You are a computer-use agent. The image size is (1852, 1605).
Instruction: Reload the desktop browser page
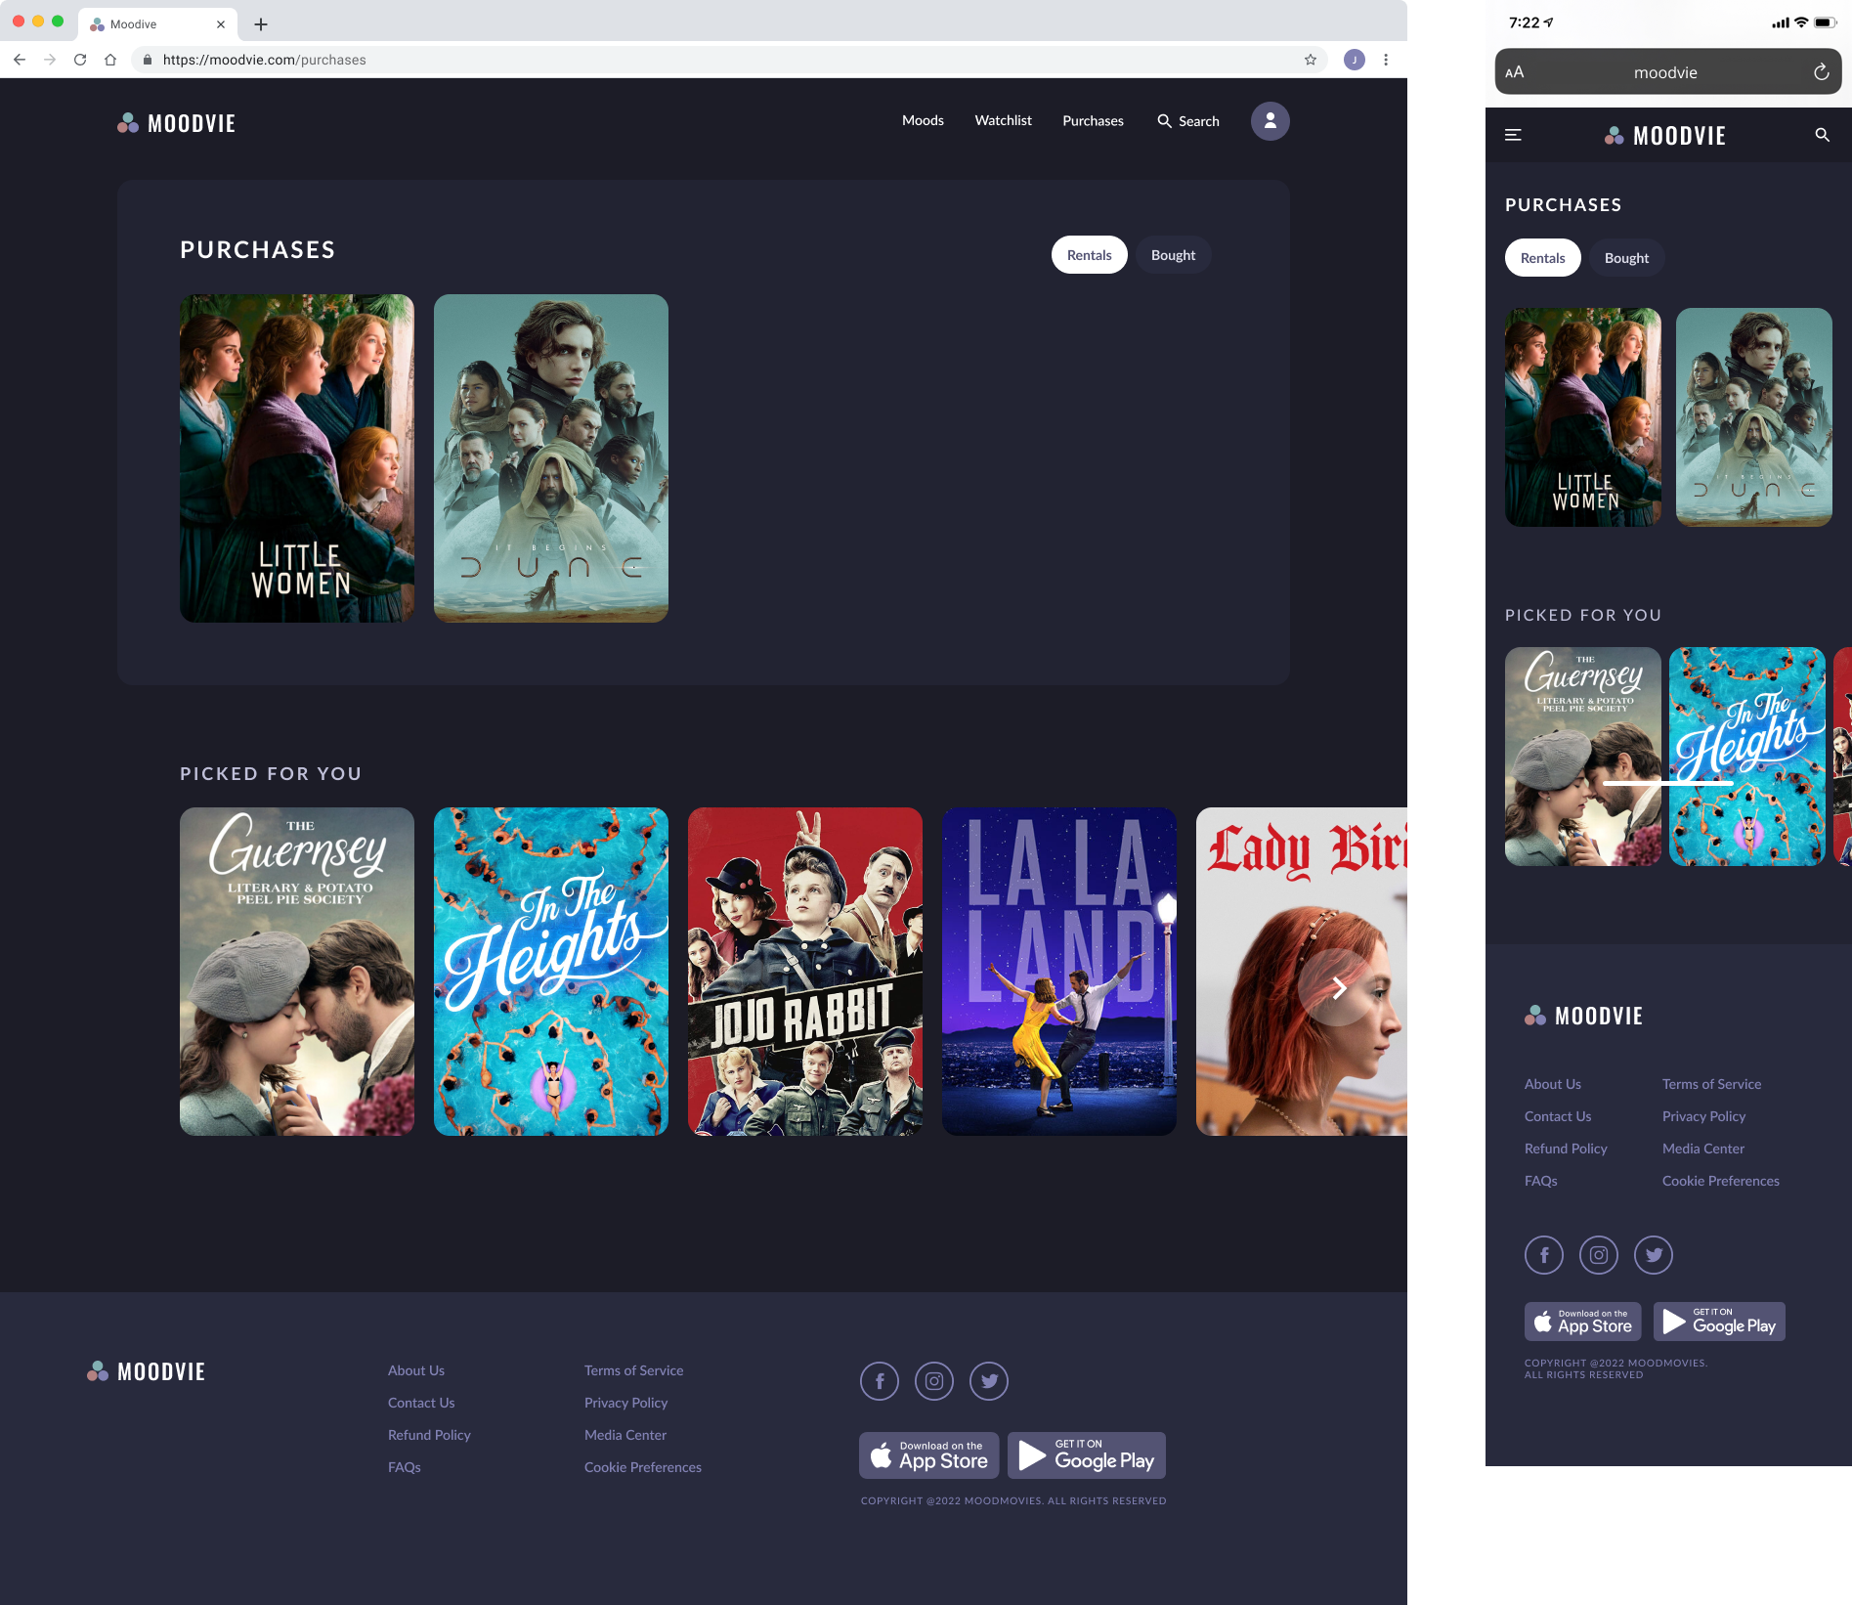[80, 60]
